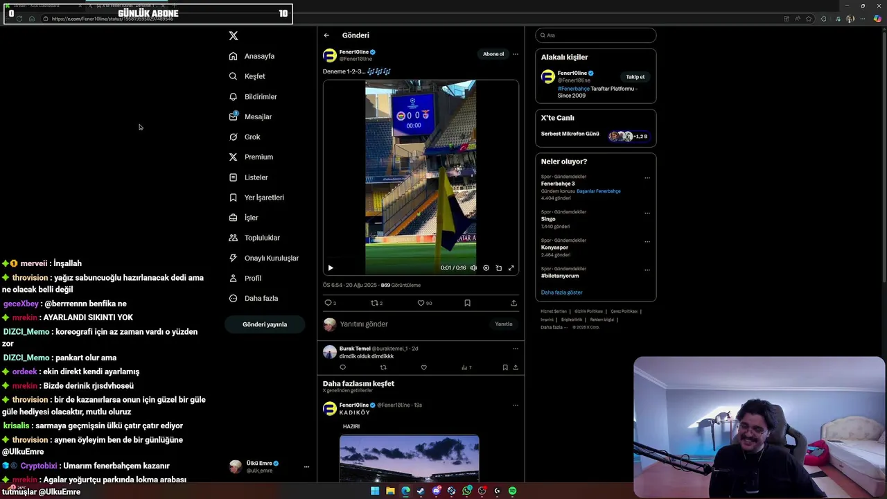Share the main post
Viewport: 887px width, 499px height.
tap(513, 303)
